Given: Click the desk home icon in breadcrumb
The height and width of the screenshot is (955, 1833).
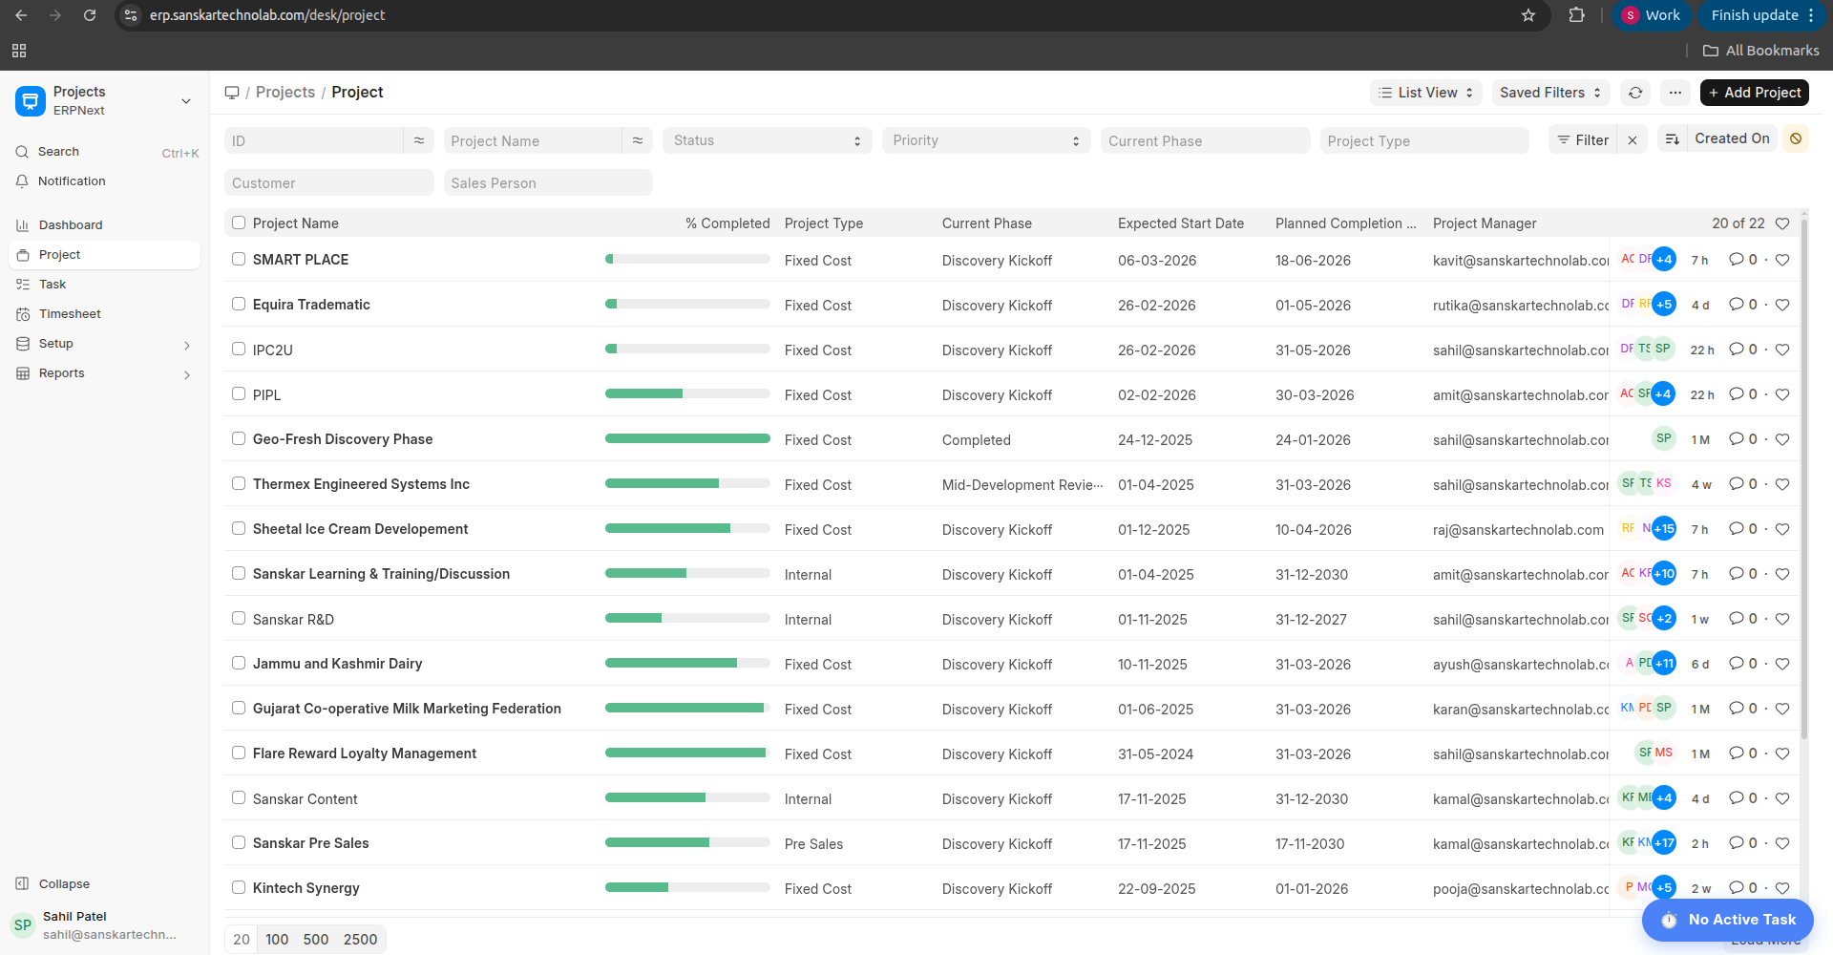Looking at the screenshot, I should [232, 93].
